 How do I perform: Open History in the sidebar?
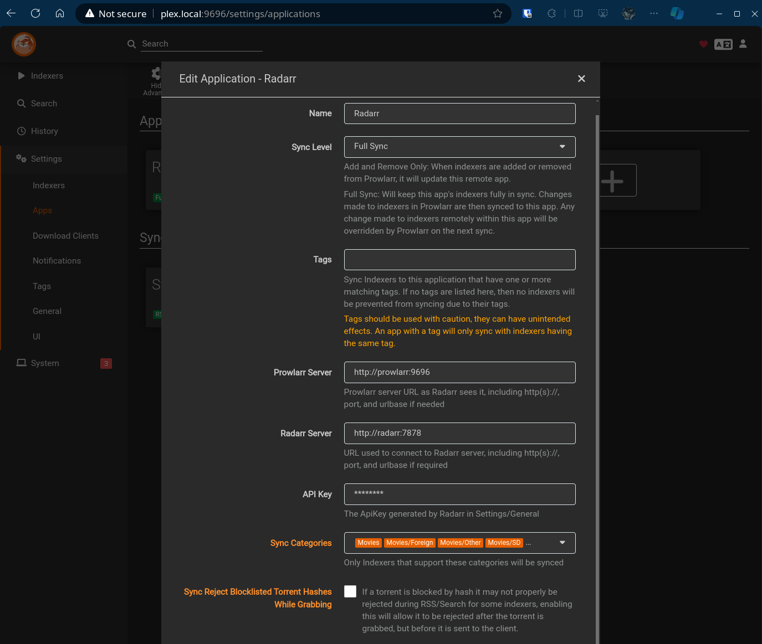coord(44,131)
